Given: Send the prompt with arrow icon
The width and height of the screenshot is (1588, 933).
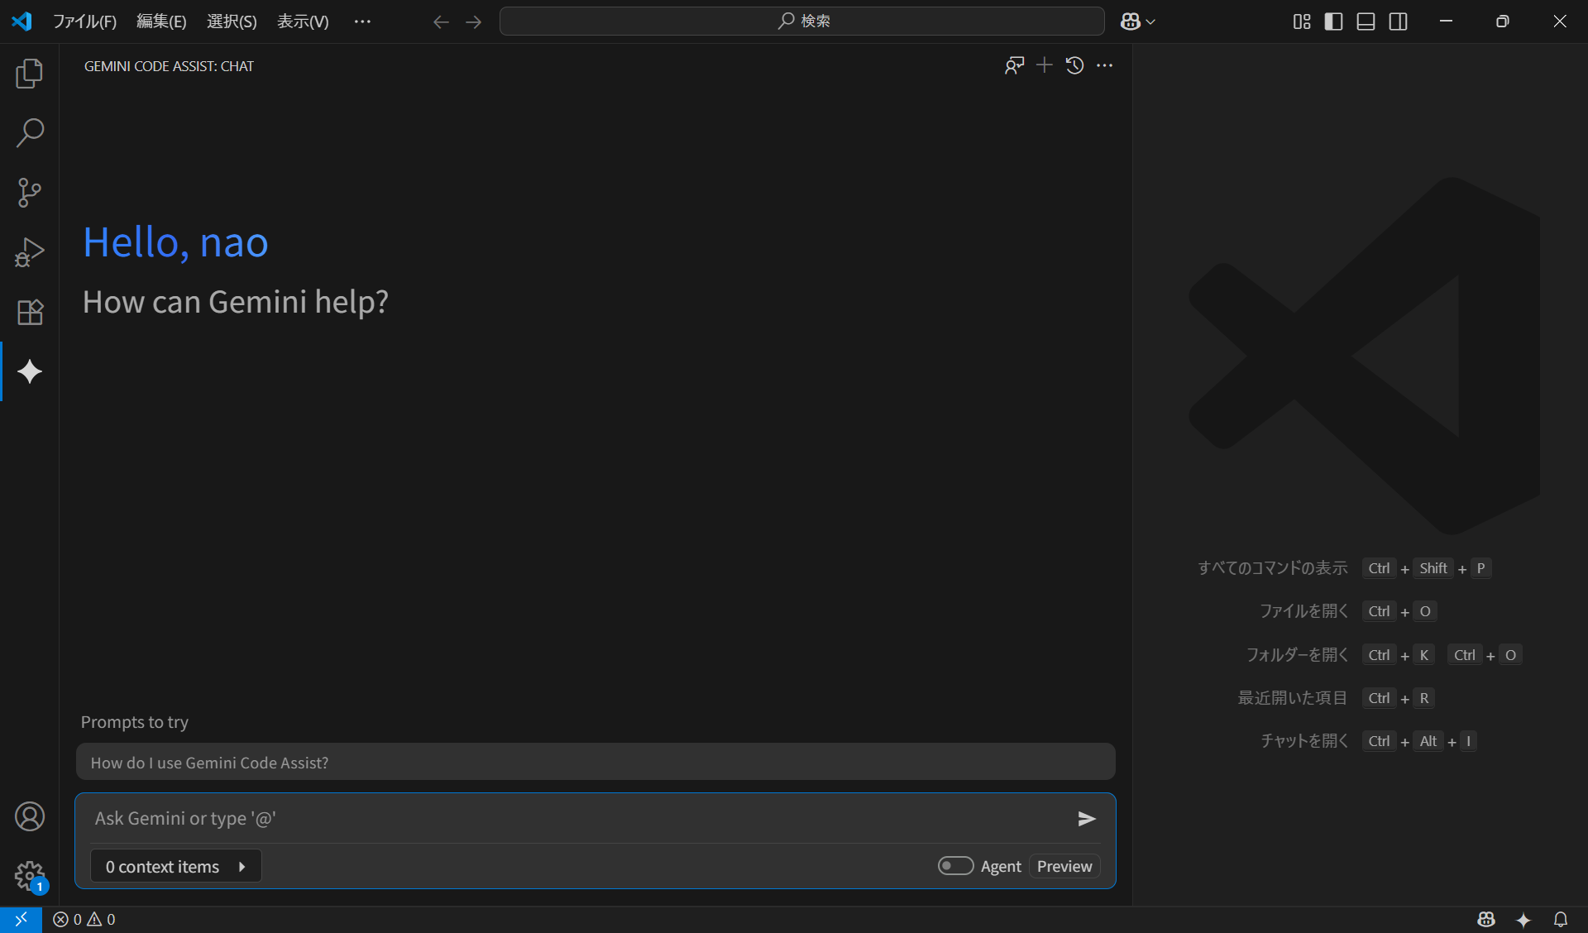Looking at the screenshot, I should (1087, 819).
